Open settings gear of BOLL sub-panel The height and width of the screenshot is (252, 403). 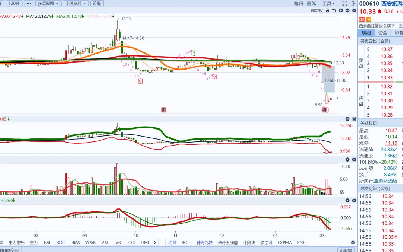tap(354, 119)
